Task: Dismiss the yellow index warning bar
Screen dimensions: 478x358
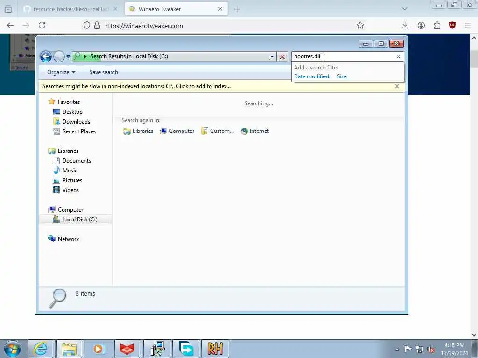Action: 397,86
